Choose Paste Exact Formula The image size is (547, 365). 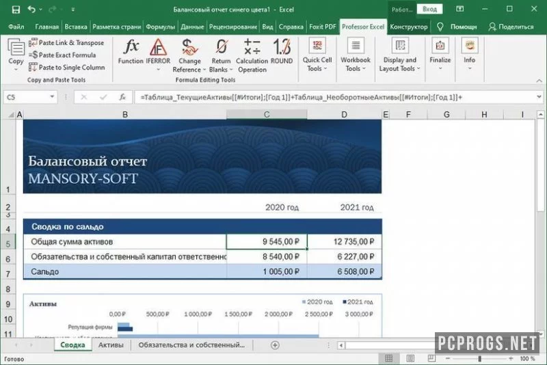click(x=62, y=55)
